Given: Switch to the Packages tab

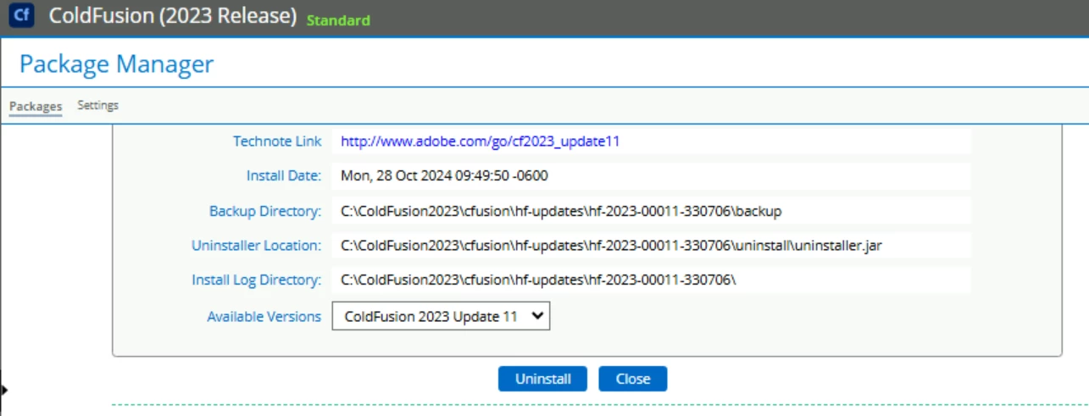Looking at the screenshot, I should click(x=36, y=106).
